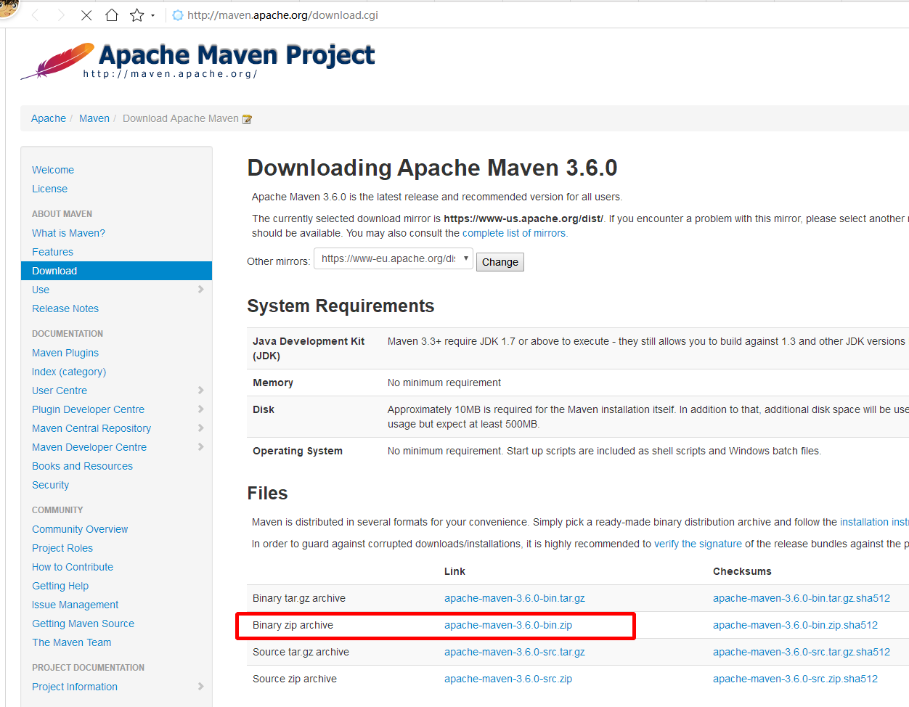Open Project Roles link
Image resolution: width=909 pixels, height=707 pixels.
pos(62,548)
